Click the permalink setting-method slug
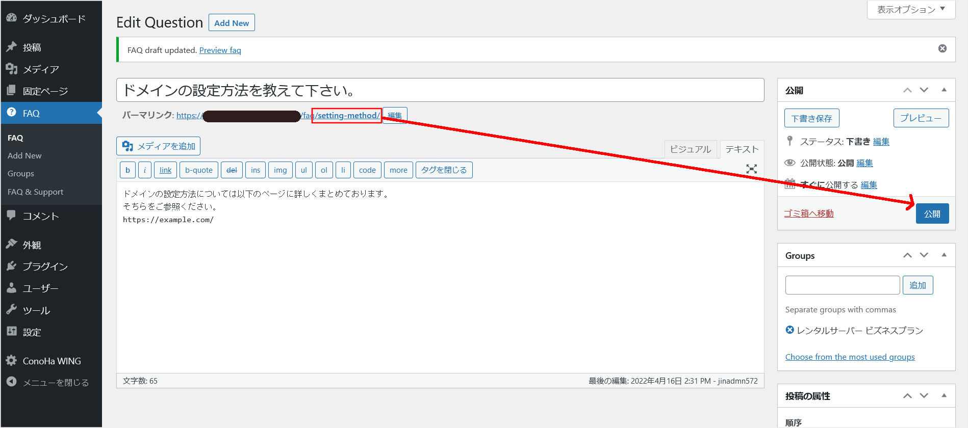Viewport: 968px width, 428px height. tap(347, 115)
